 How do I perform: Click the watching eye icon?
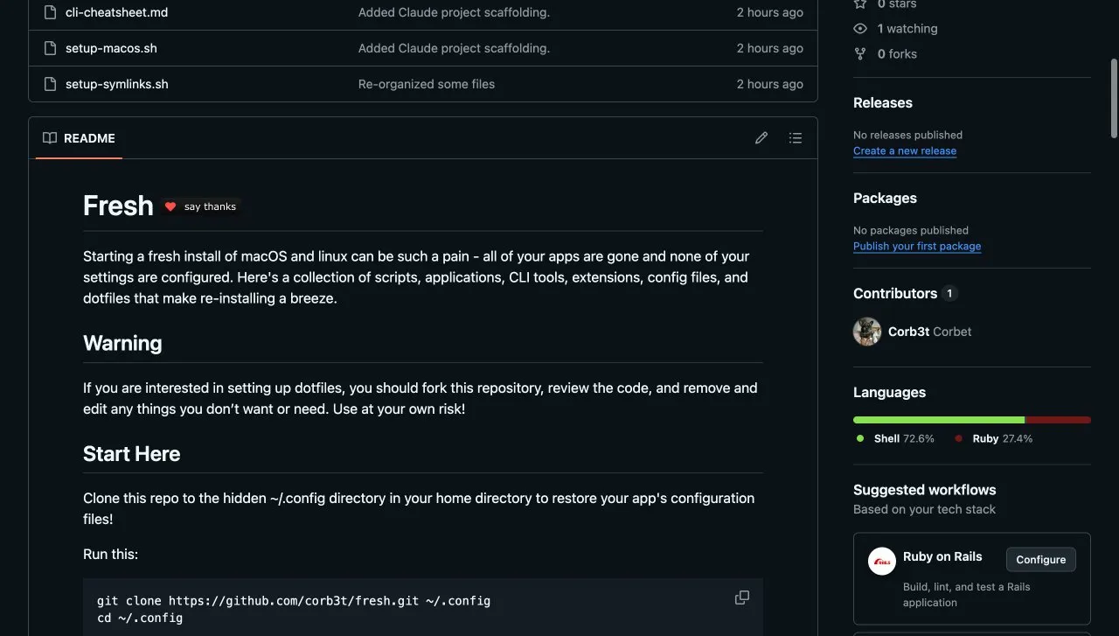pyautogui.click(x=859, y=28)
